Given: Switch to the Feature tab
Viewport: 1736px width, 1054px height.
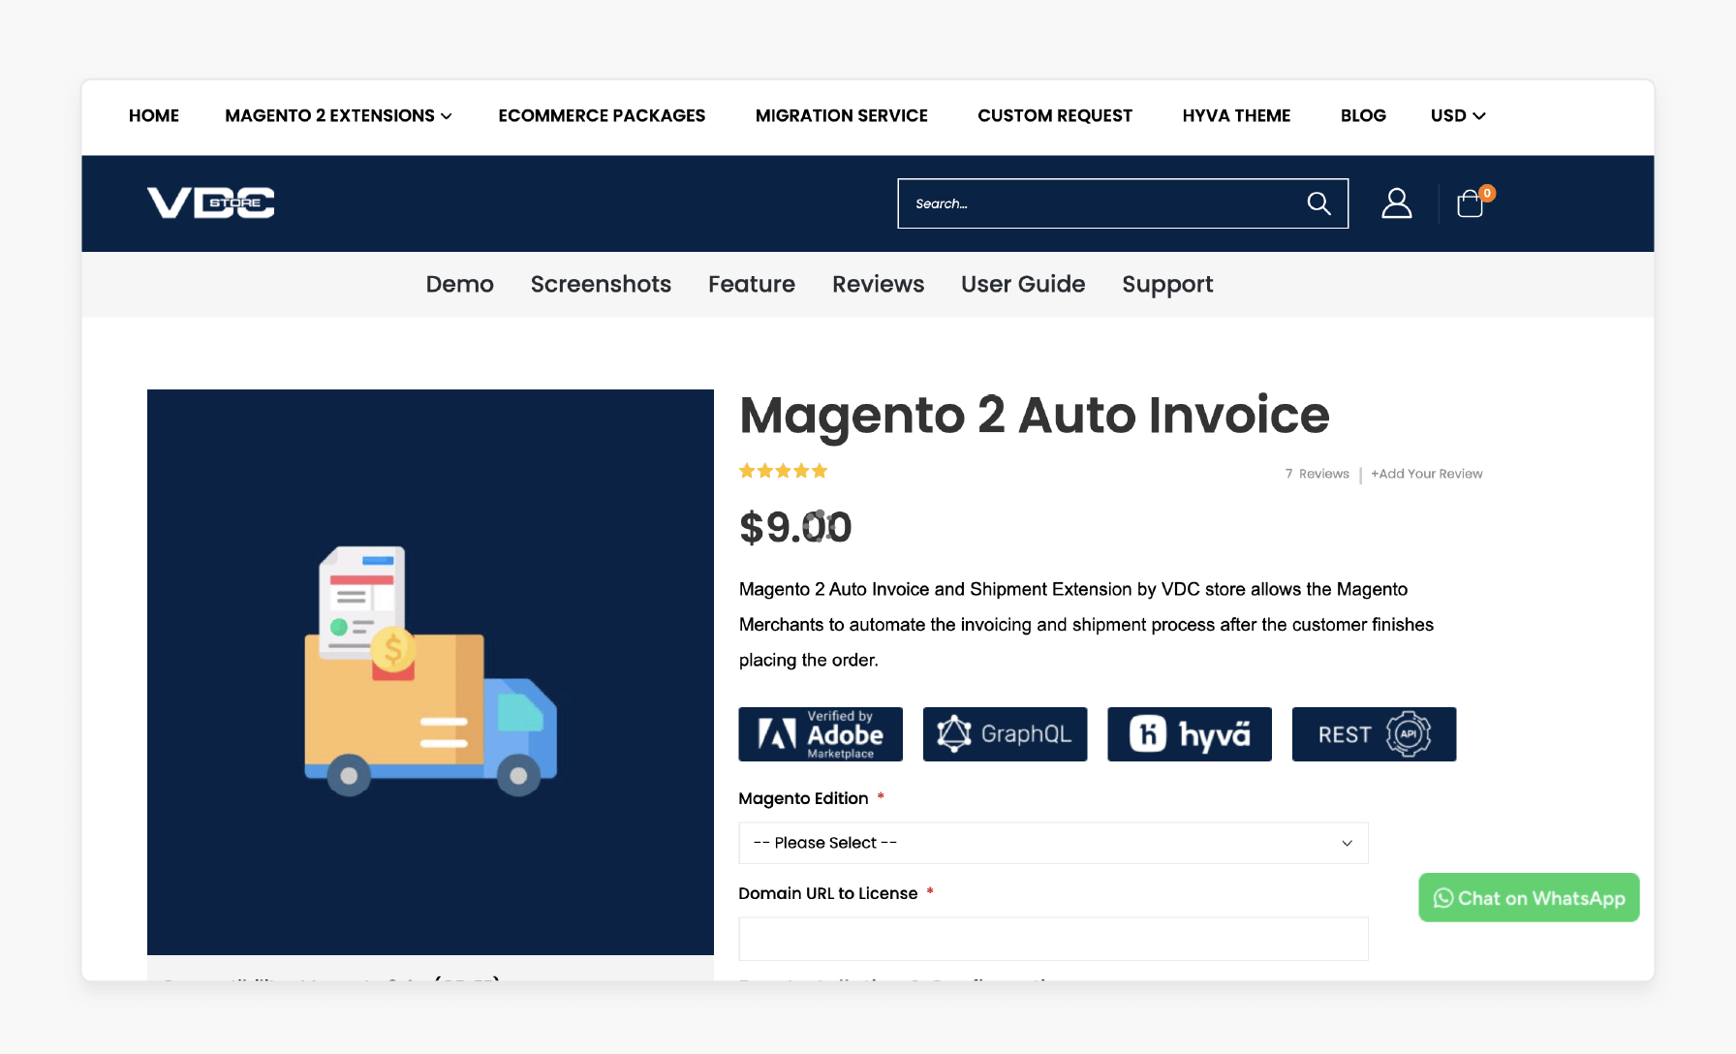Looking at the screenshot, I should [x=752, y=284].
